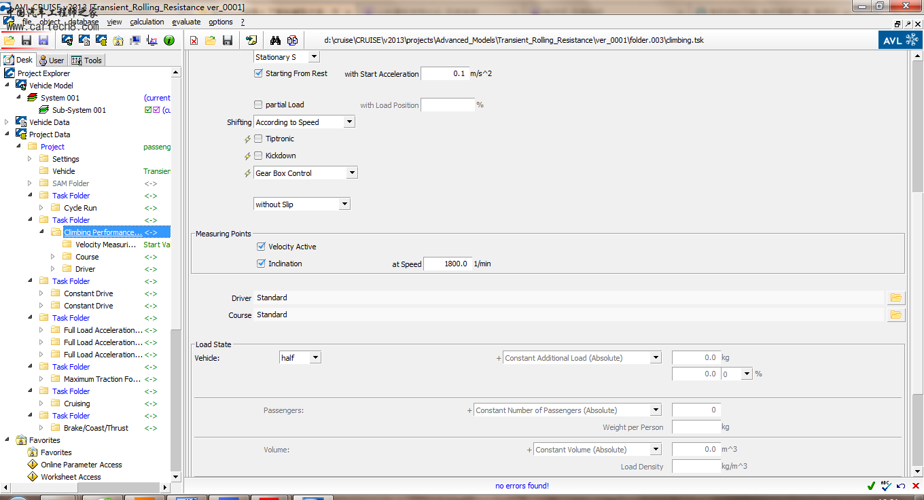The width and height of the screenshot is (924, 500).
Task: Click the notes icon in task toolbar
Action: [251, 40]
